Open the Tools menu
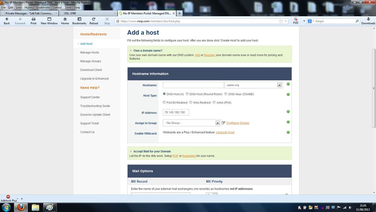The width and height of the screenshot is (376, 212). point(68,8)
